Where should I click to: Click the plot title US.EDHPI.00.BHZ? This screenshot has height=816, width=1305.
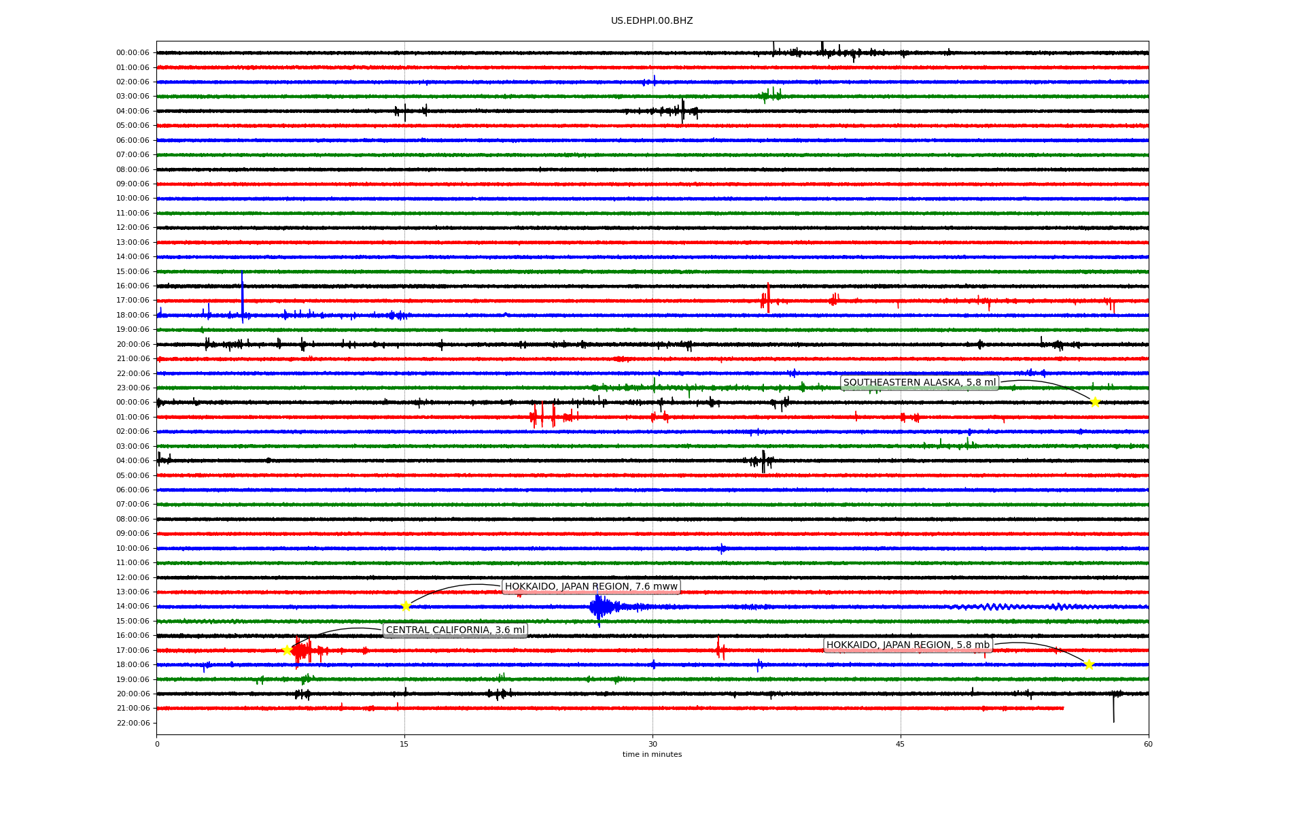pyautogui.click(x=651, y=21)
